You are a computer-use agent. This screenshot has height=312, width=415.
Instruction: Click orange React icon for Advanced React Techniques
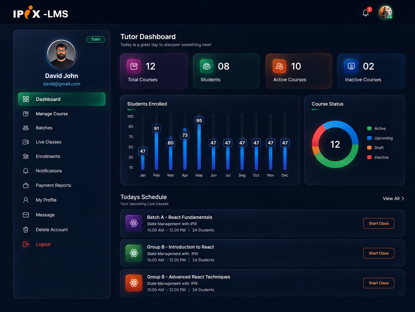point(134,283)
